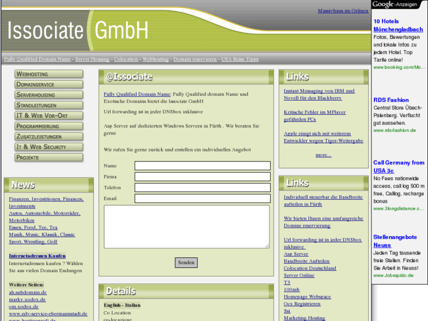Visit the ah.subdomain.de link
This screenshot has height=321, width=428.
coord(28,292)
